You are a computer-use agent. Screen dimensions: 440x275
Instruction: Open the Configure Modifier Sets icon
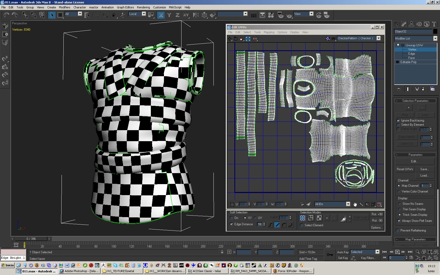click(x=432, y=89)
